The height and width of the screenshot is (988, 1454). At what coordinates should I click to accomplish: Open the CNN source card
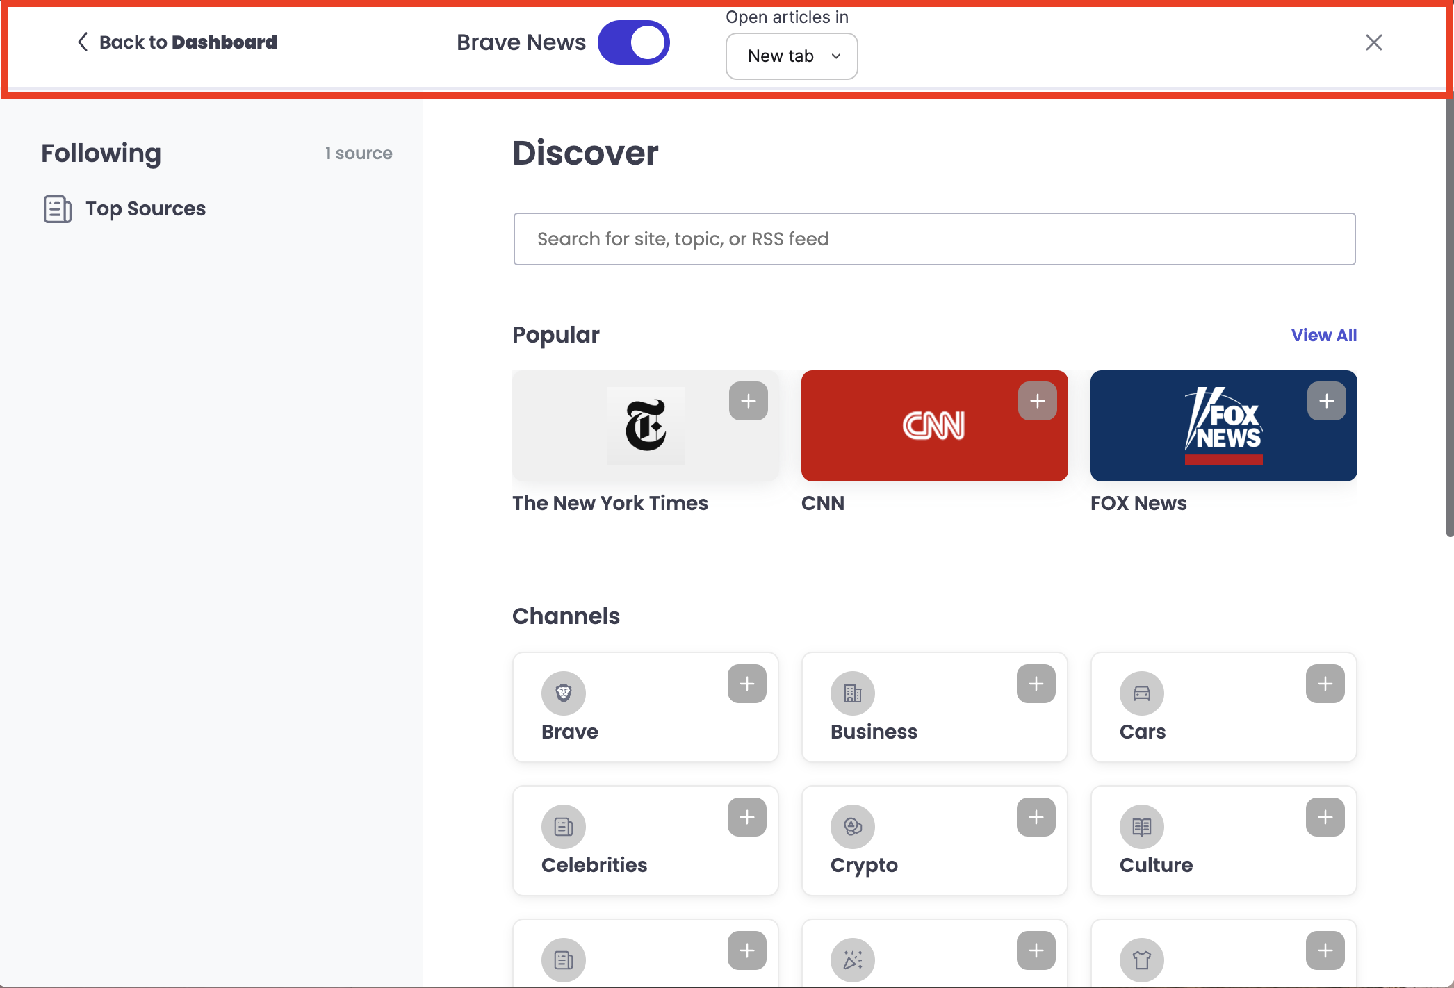coord(934,426)
